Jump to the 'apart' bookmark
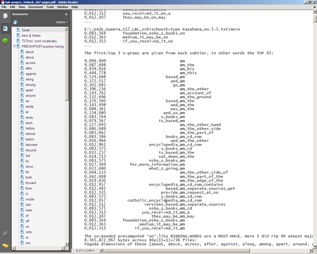 click(29, 90)
